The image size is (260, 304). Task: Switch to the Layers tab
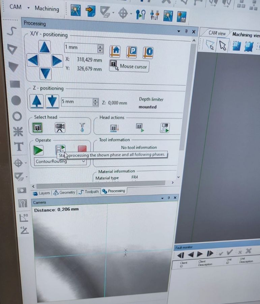pyautogui.click(x=41, y=193)
